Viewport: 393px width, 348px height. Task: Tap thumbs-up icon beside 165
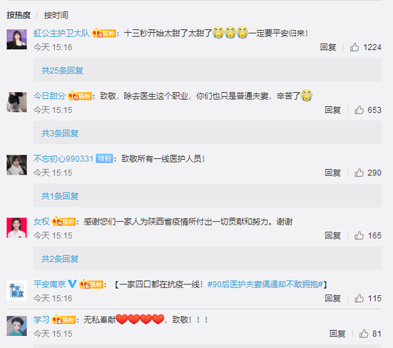point(359,235)
